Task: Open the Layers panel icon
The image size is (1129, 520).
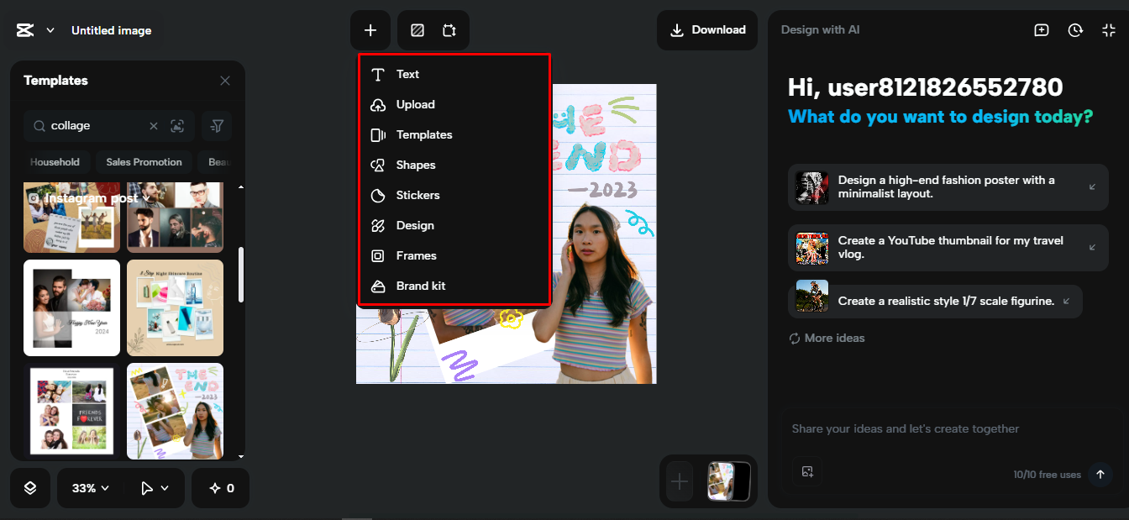Action: point(29,487)
